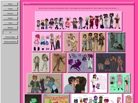This screenshot has height=103, width=138.
Task: View the monitor-head Flower reference sheet
Action: point(120,83)
